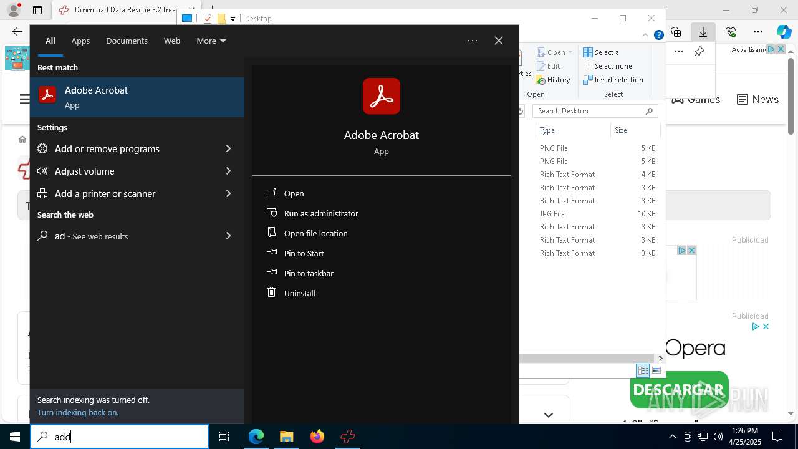Expand the Open dropdown in Explorer ribbon
The width and height of the screenshot is (798, 449).
570,52
